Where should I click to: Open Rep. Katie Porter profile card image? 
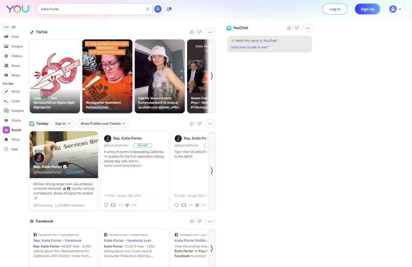[64, 155]
